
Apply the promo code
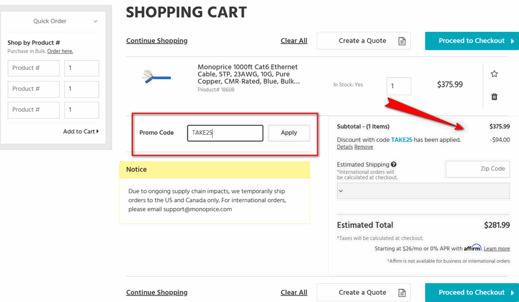point(289,133)
